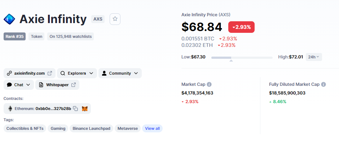Click the low-high price range bar
Screen dimensions: 339x141
coord(242,58)
